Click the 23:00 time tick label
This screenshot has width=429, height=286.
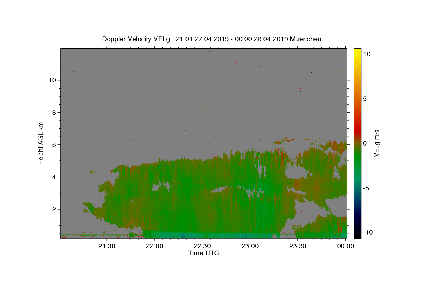point(250,246)
